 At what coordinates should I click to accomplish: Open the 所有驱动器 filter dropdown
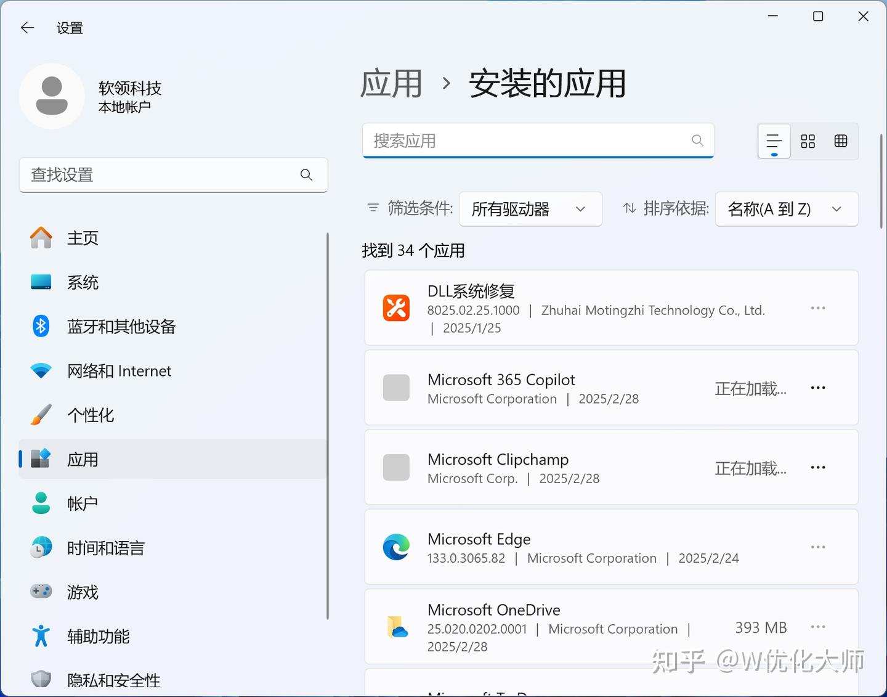(530, 209)
